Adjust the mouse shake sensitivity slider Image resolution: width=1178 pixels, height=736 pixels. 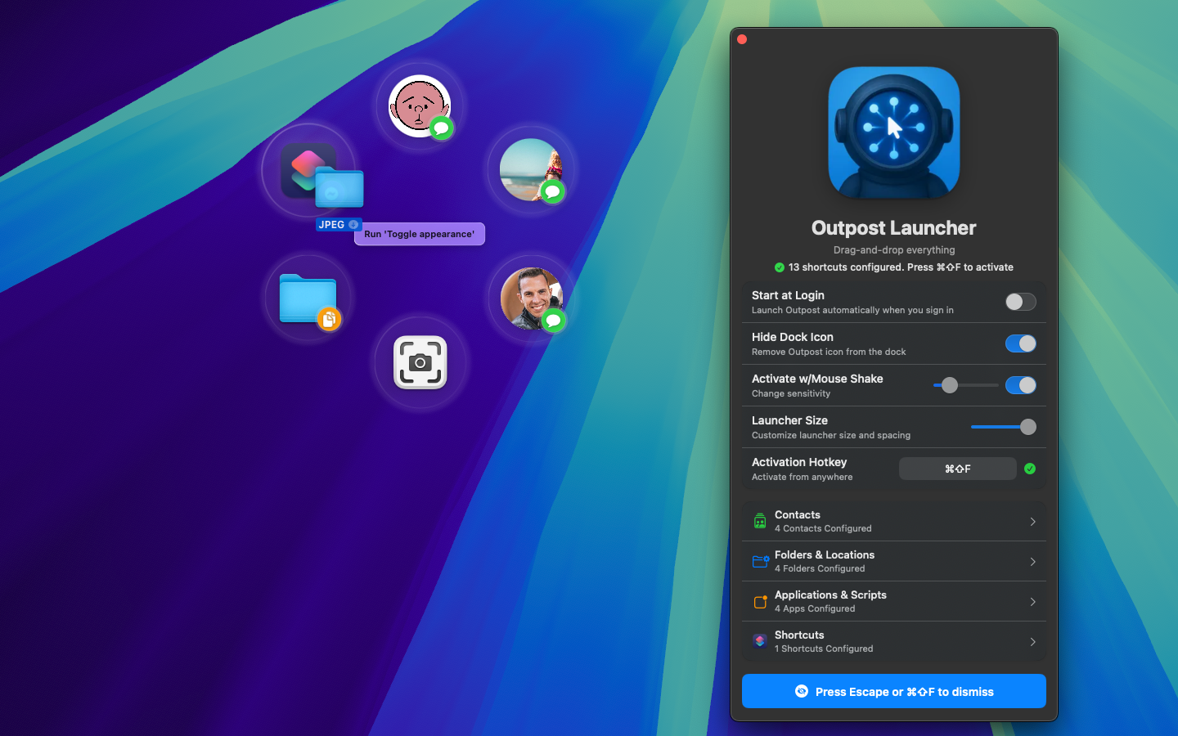coord(966,385)
